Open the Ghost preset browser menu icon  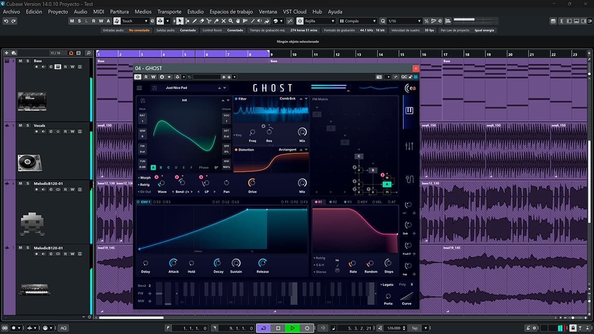139,88
